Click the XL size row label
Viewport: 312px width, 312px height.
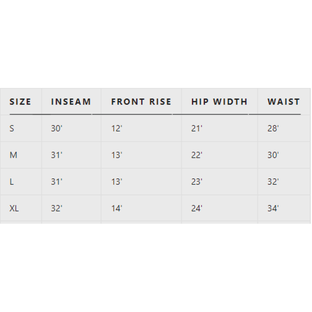tap(14, 208)
